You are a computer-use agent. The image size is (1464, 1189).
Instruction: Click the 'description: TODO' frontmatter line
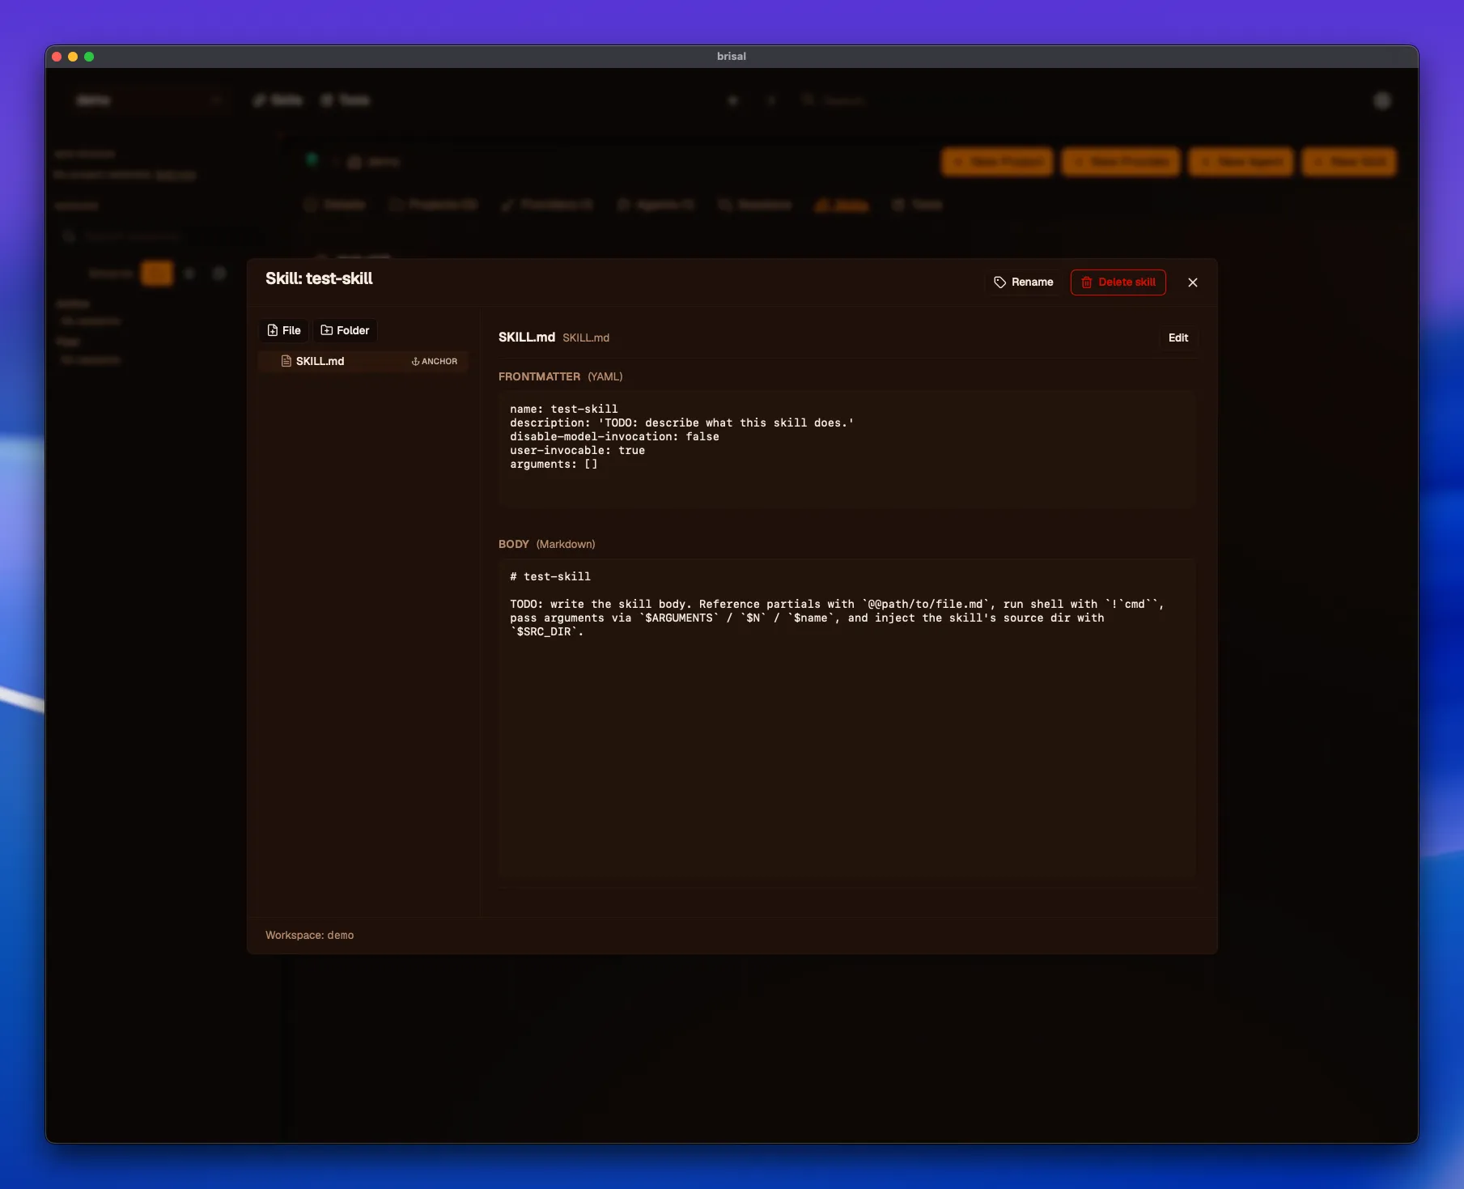681,423
